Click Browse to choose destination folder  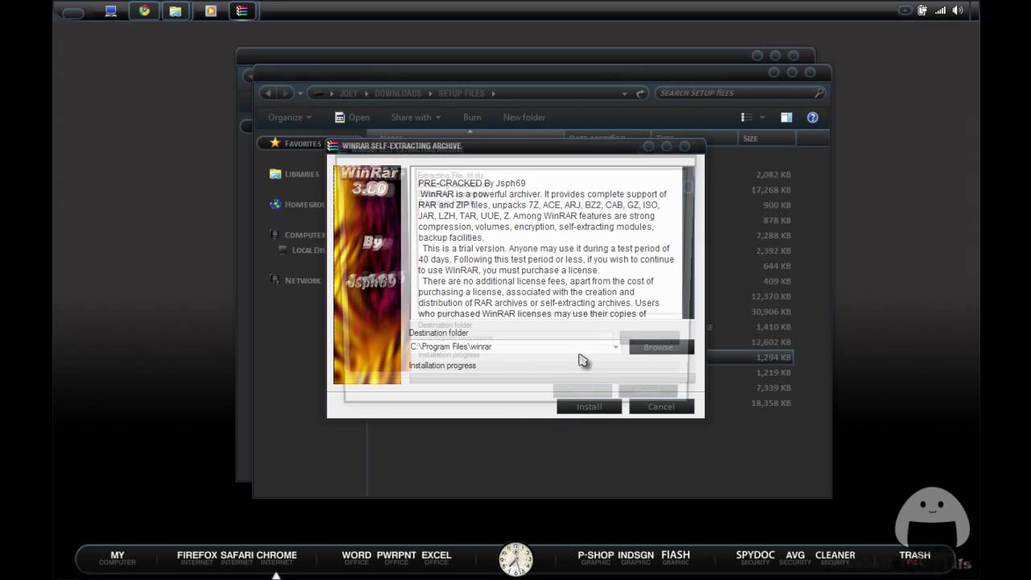click(661, 347)
